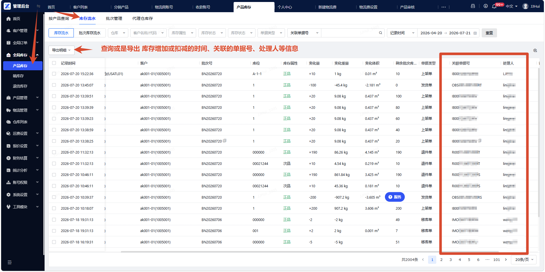Check the row 2026-07-20 13:38:59
Image resolution: width=545 pixels, height=272 pixels.
tap(54, 130)
